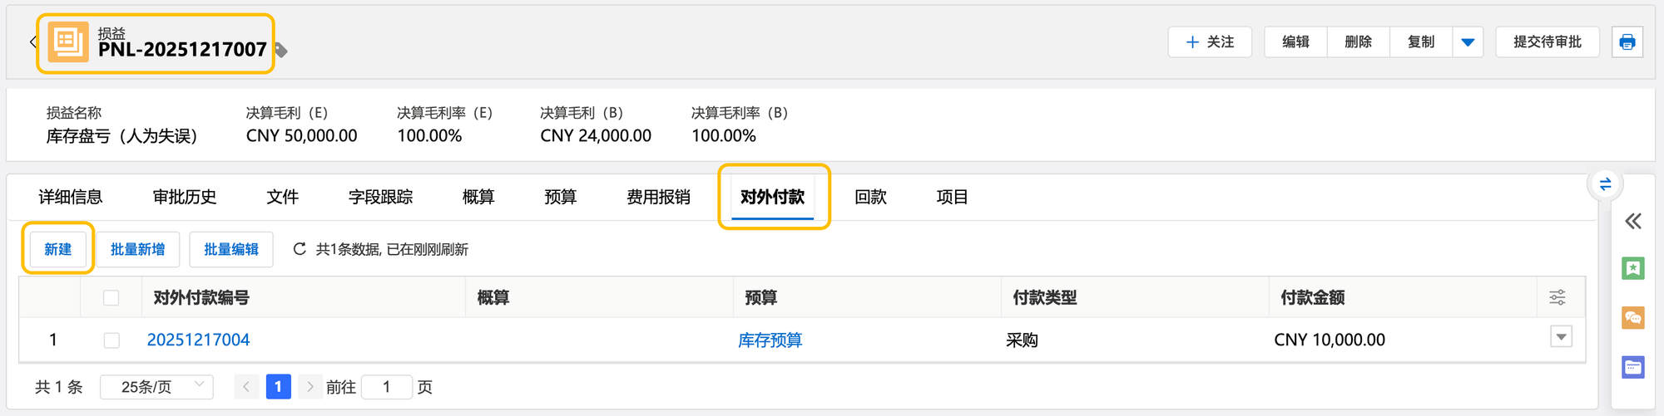1664x416 pixels.
Task: Open the row action dropdown for 20251217004
Action: coord(1561,337)
